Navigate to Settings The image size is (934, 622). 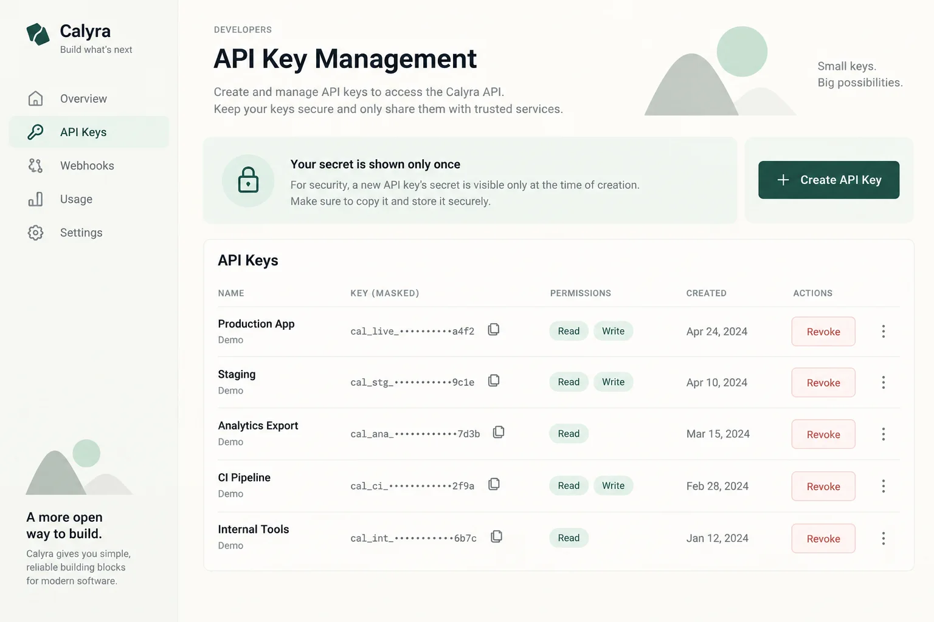coord(89,233)
